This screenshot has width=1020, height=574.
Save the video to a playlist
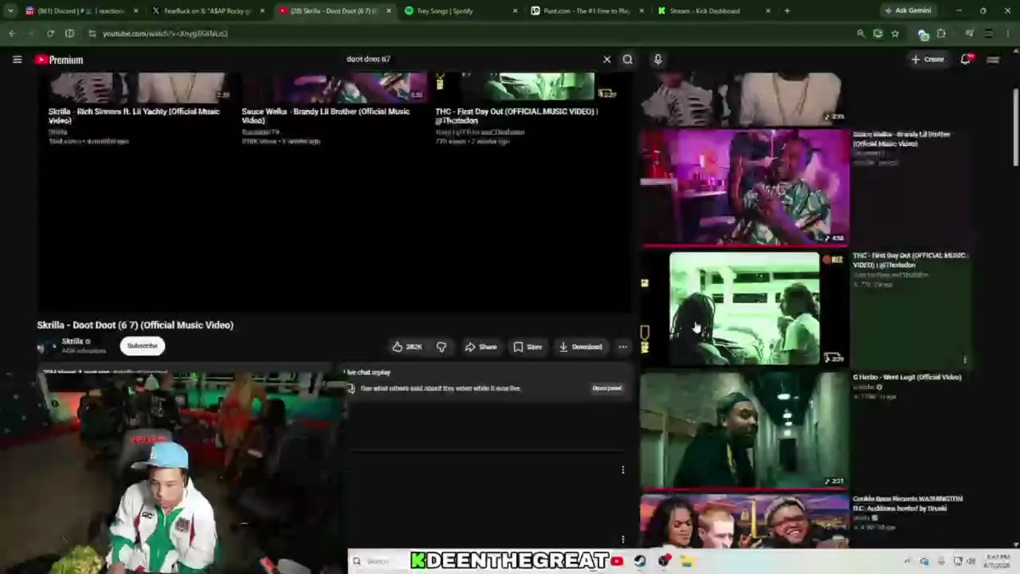point(528,347)
